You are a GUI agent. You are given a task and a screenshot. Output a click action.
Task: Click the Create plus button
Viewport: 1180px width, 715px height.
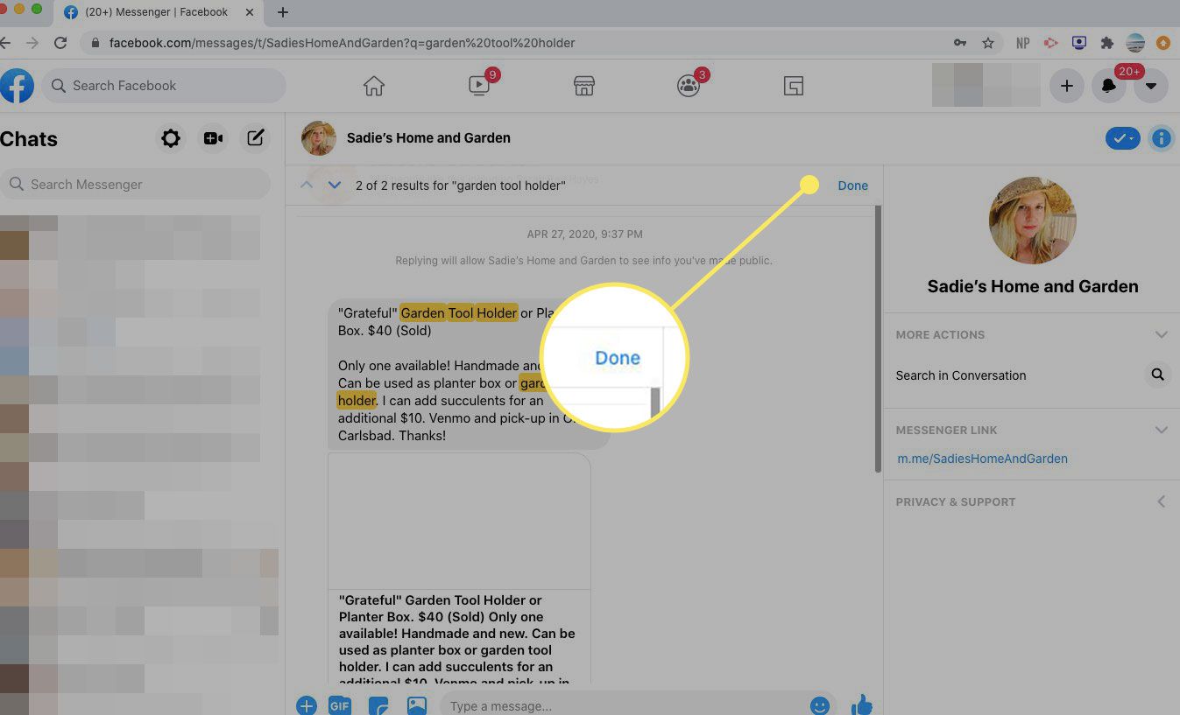click(1066, 86)
